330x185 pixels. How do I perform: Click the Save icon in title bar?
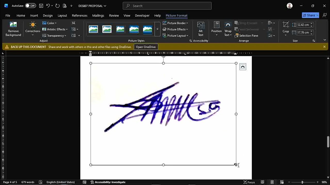click(x=41, y=6)
